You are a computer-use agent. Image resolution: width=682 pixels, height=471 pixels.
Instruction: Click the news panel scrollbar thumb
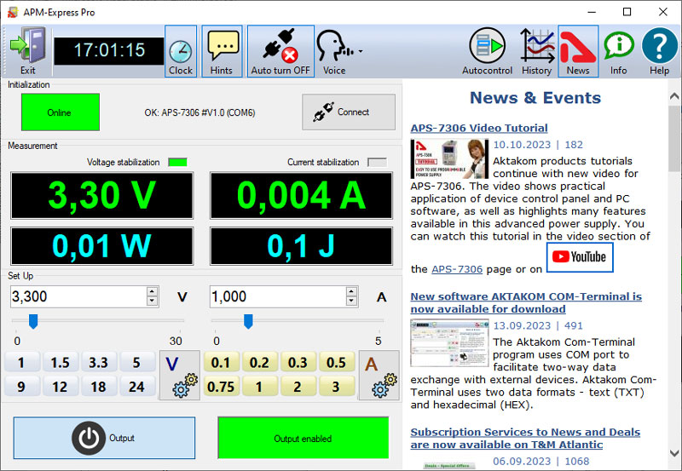[x=674, y=138]
